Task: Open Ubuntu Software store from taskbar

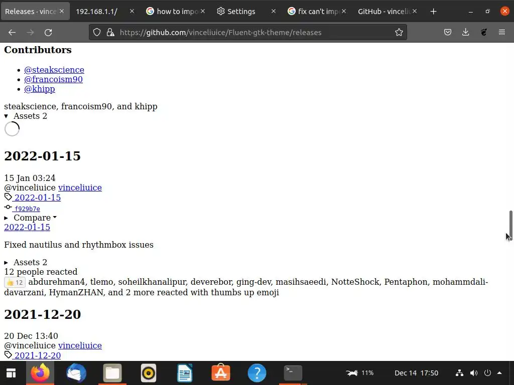Action: (x=221, y=373)
